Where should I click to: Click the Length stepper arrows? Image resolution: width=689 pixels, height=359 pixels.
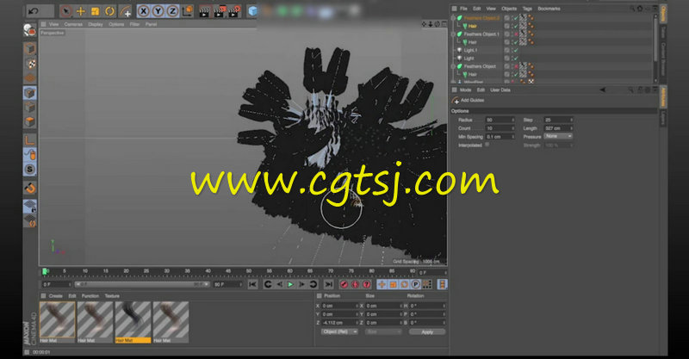pos(571,128)
